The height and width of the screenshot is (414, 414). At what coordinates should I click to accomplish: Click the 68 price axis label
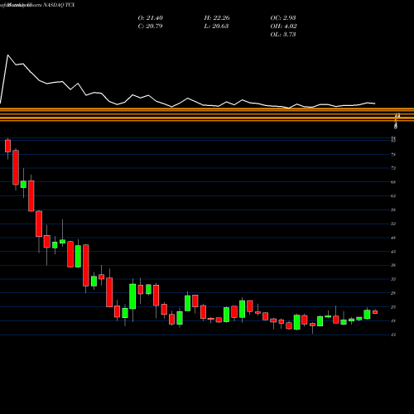[393, 182]
